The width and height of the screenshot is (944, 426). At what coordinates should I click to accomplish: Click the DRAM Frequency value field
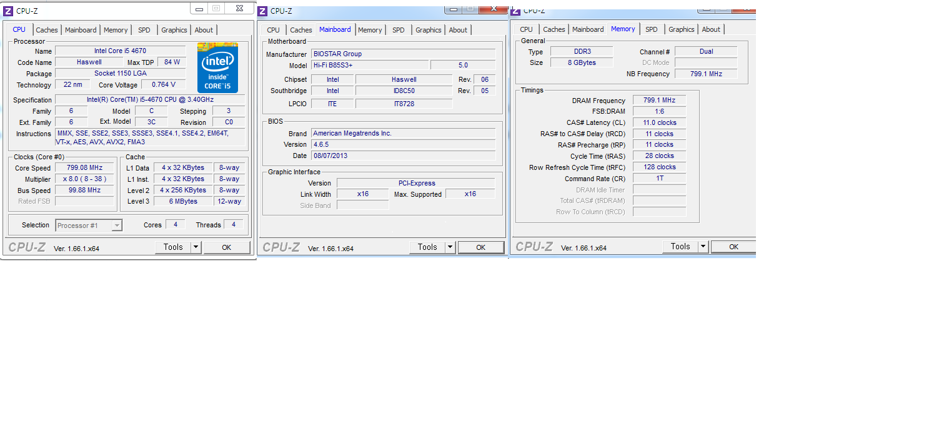(x=659, y=100)
